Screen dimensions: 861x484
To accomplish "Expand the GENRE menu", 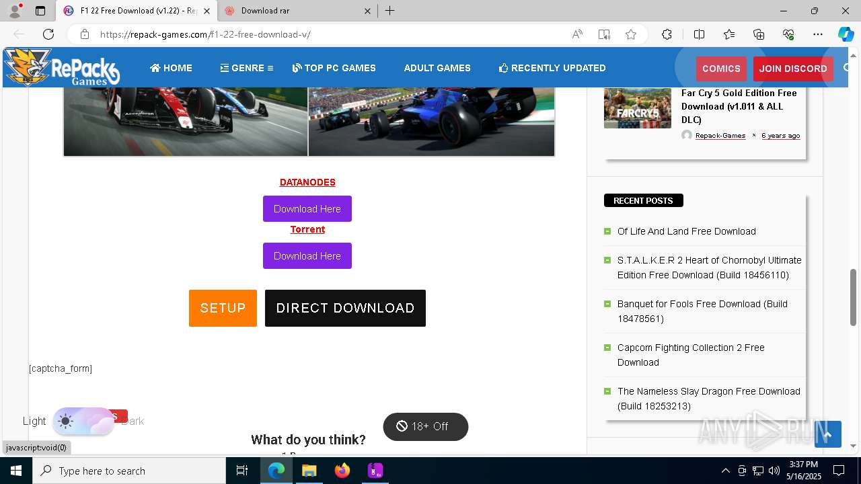I will point(246,68).
